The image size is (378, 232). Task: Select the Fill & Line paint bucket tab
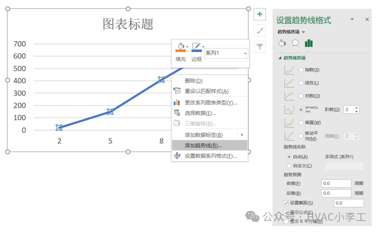282,43
